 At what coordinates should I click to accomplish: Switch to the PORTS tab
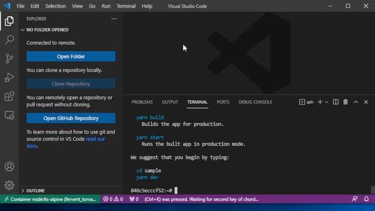pyautogui.click(x=223, y=102)
